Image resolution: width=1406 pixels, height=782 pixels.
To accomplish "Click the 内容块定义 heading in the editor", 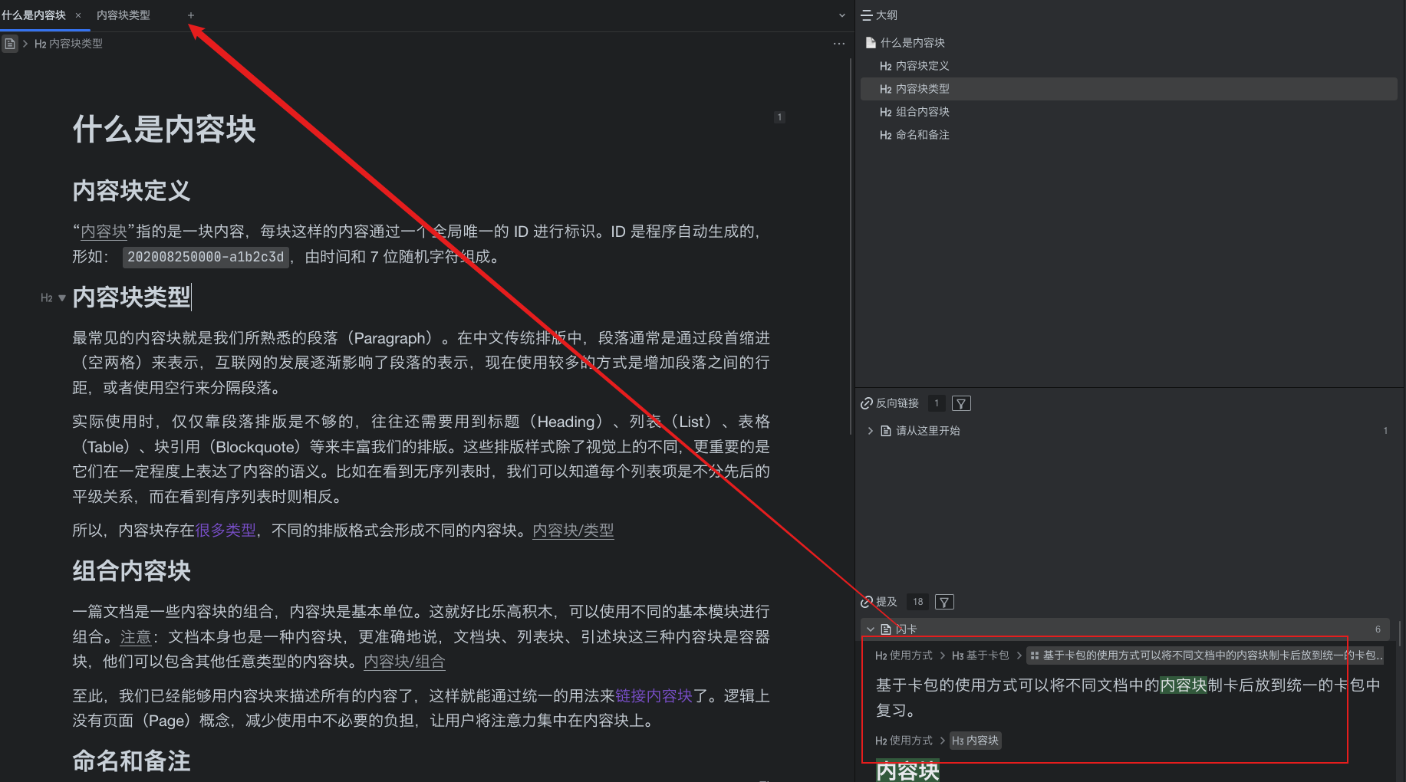I will 131,191.
